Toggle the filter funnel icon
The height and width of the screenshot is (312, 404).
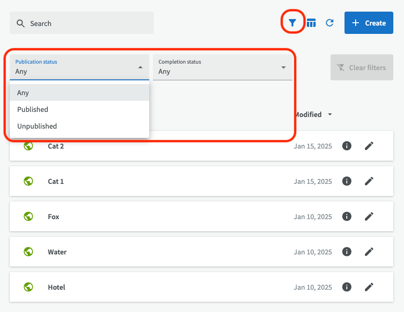(x=292, y=23)
